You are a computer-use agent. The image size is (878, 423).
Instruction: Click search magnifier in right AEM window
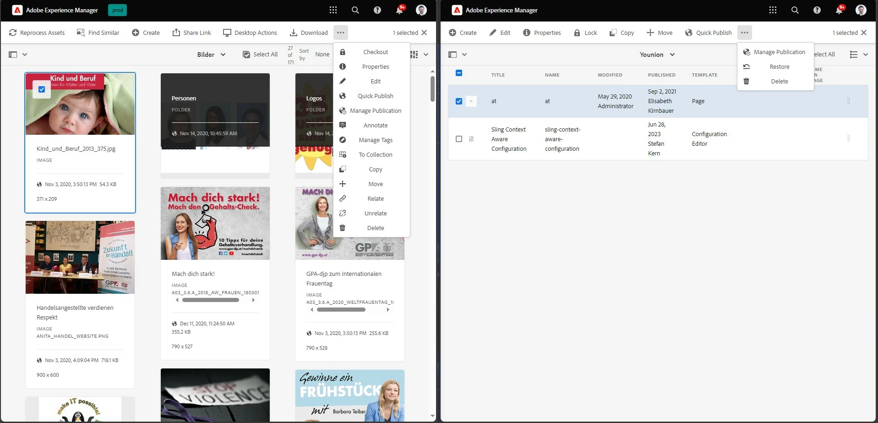pyautogui.click(x=795, y=10)
